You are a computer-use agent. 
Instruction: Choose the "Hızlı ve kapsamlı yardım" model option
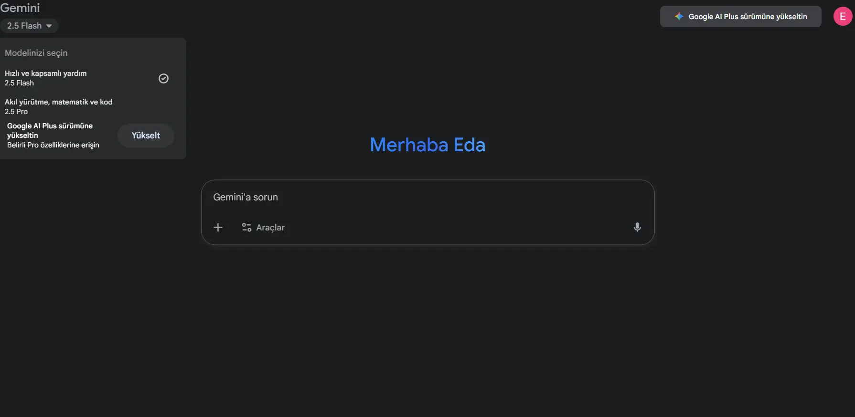tap(46, 73)
